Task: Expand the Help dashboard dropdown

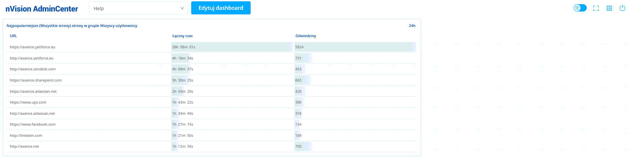Action: pyautogui.click(x=138, y=8)
